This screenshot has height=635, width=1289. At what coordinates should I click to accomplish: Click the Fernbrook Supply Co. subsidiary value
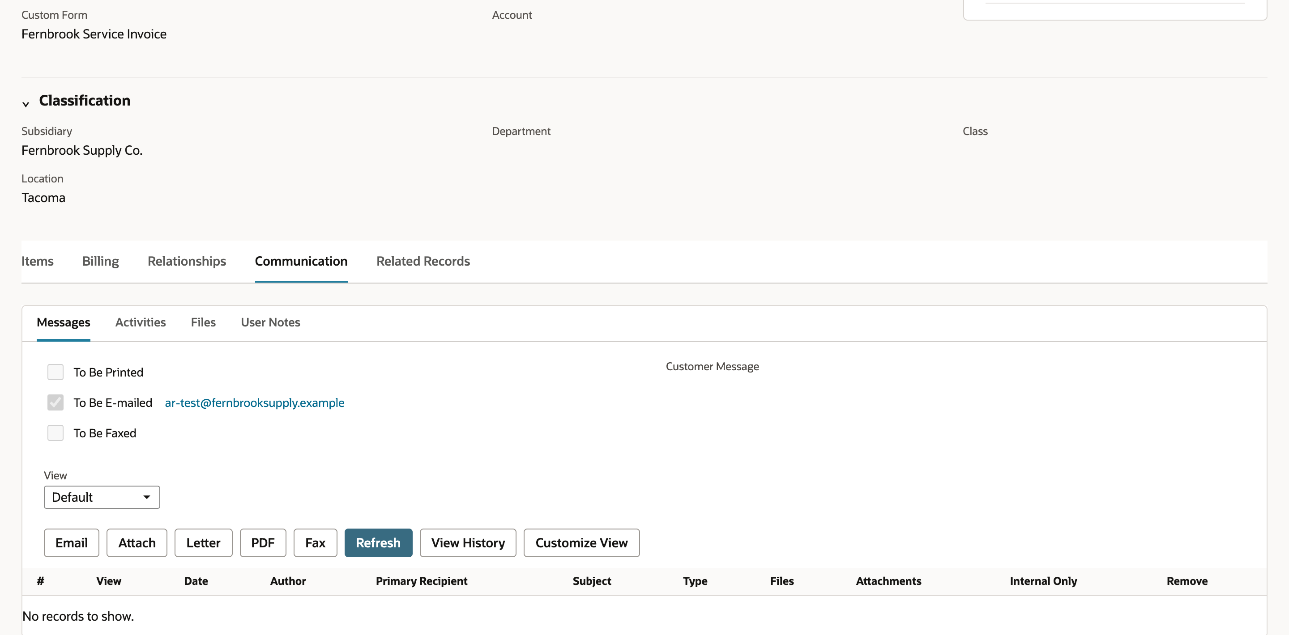click(x=82, y=150)
